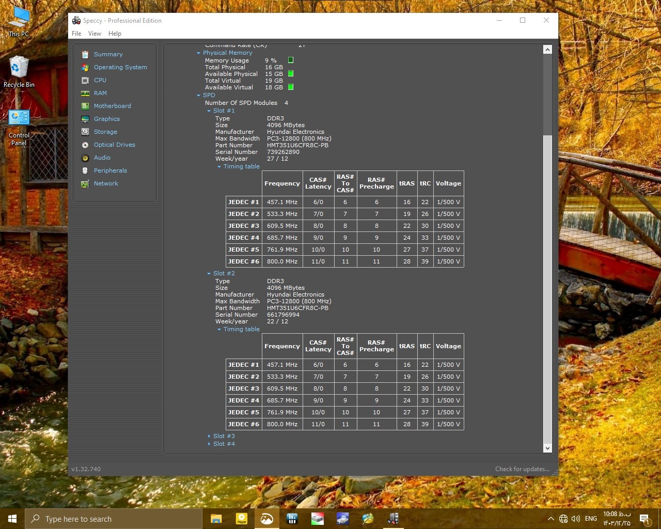Click the Windows Start button

12,519
